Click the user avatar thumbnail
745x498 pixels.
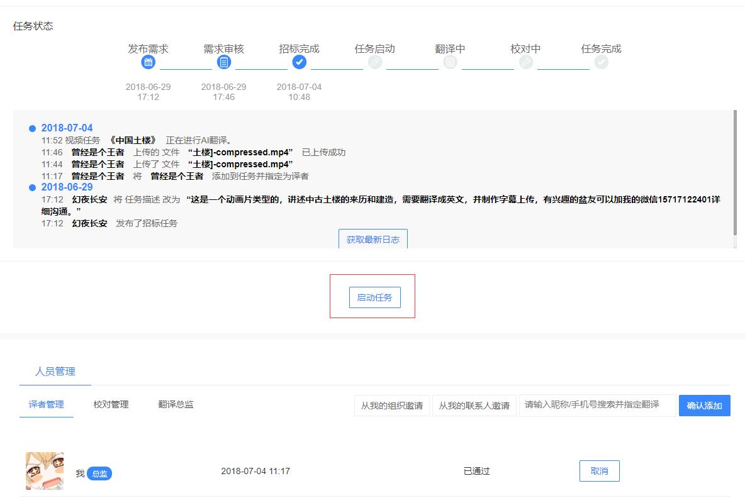coord(45,470)
